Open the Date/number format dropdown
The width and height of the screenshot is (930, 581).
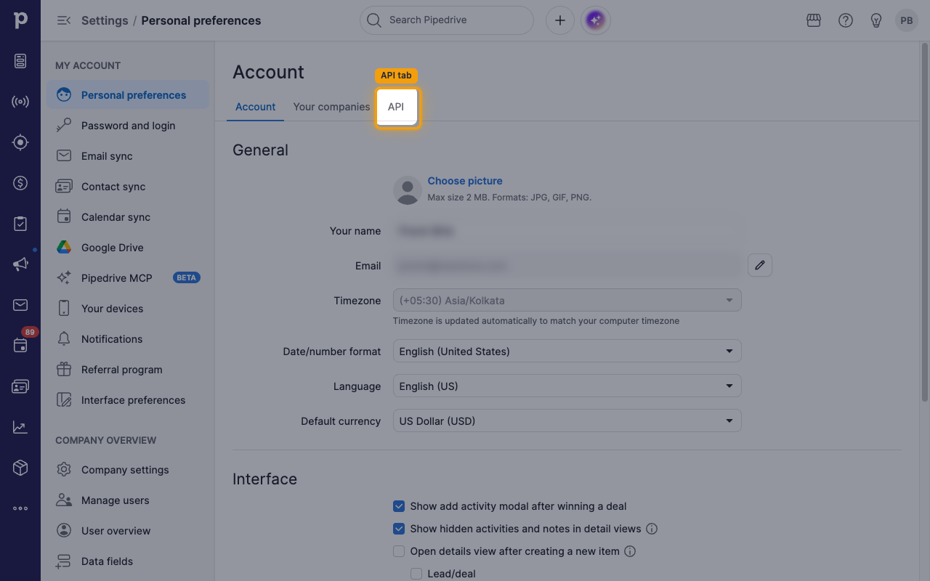point(567,351)
